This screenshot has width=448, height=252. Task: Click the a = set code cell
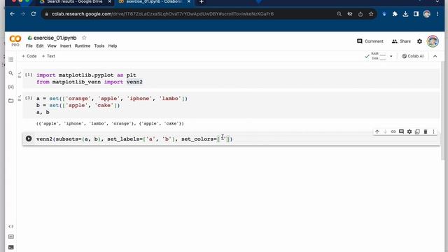[232, 105]
